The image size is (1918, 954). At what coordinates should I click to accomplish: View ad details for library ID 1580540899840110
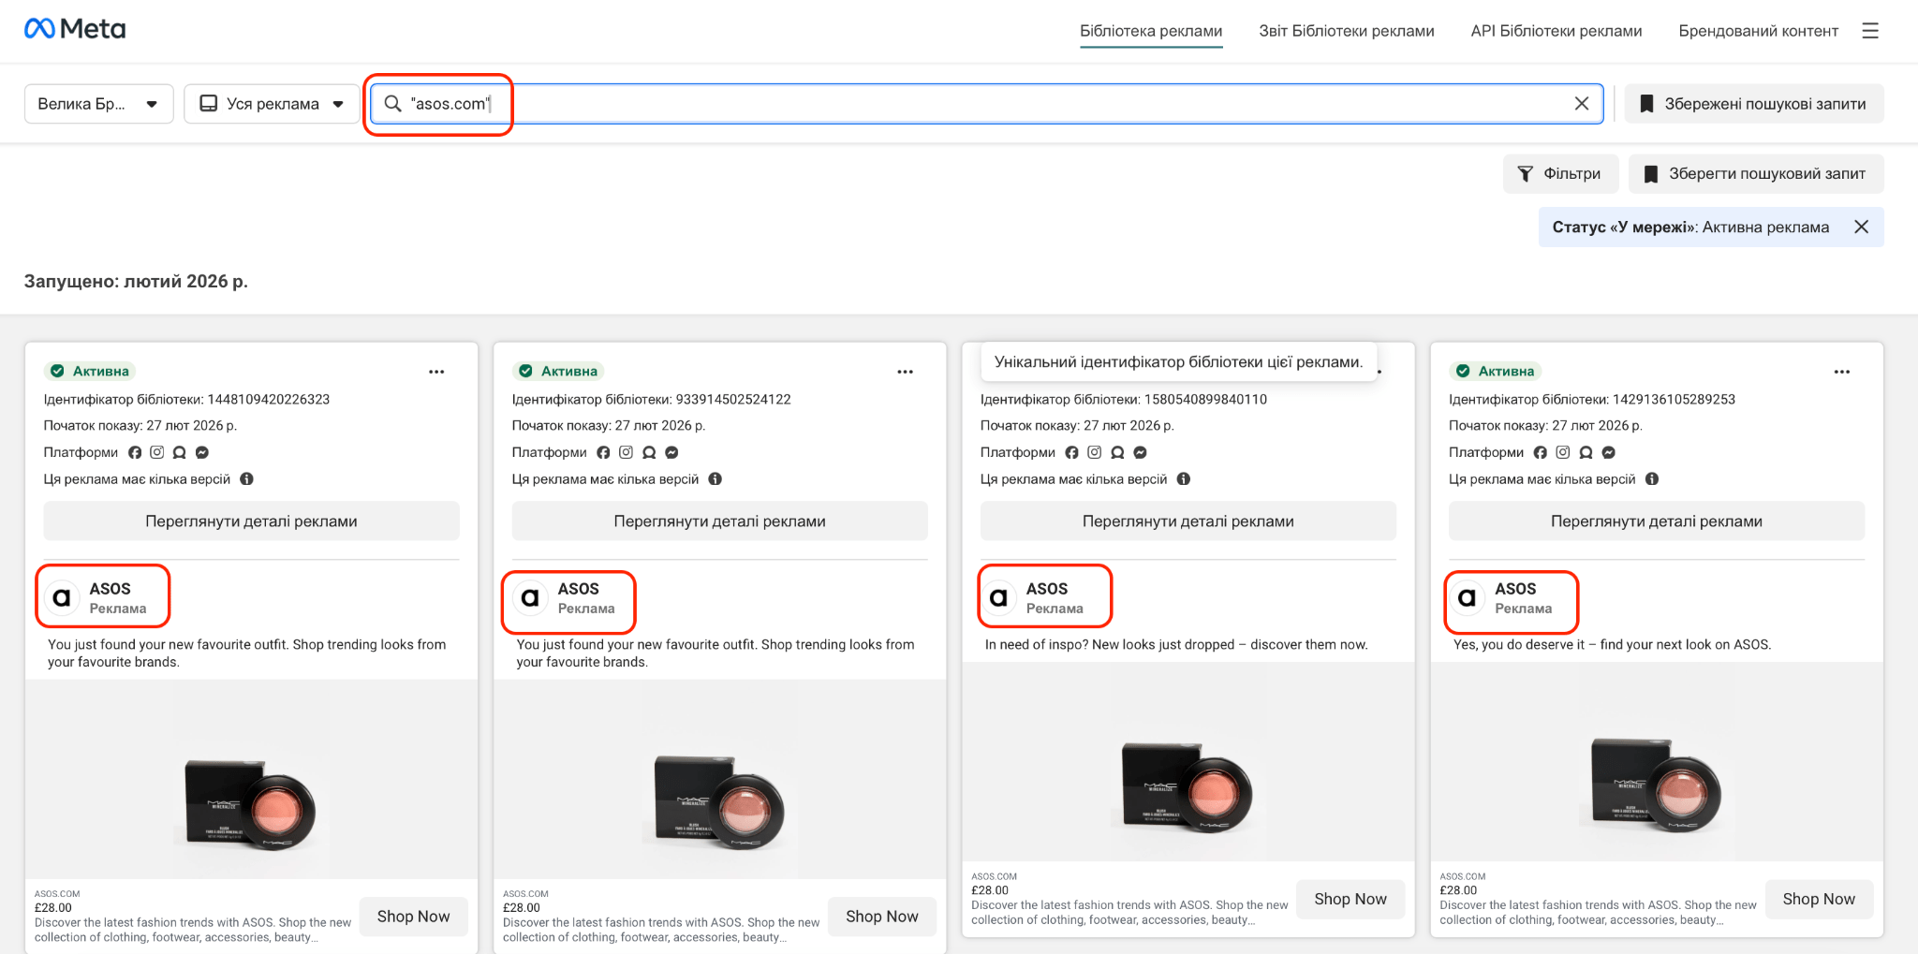1188,521
